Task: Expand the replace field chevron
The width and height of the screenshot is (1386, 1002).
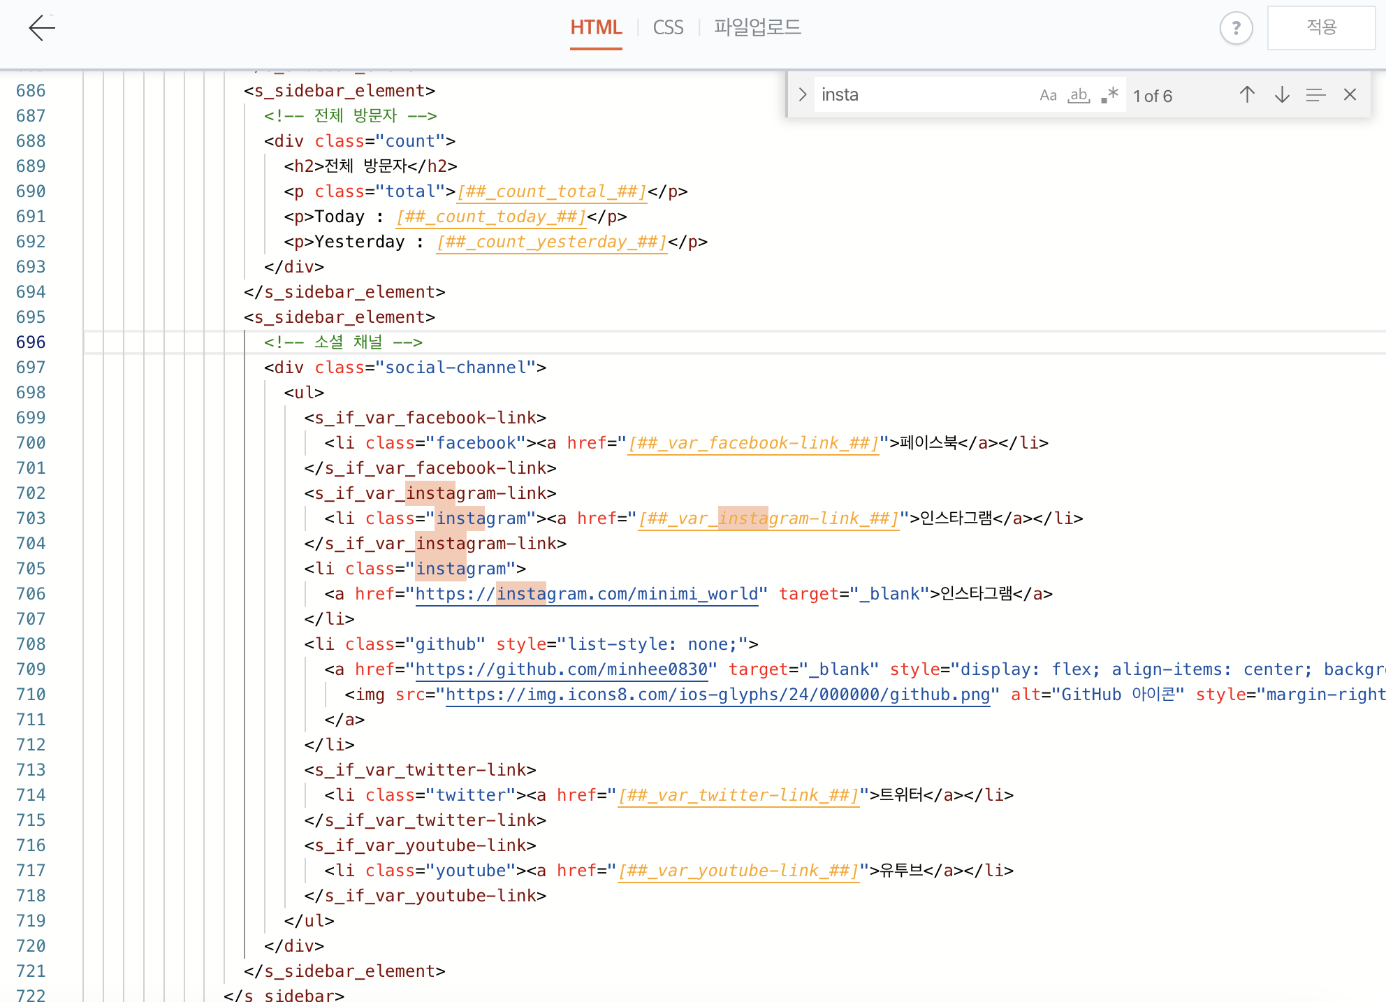Action: 802,95
